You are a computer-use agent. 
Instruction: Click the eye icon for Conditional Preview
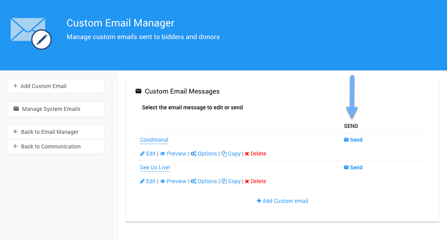(x=162, y=154)
